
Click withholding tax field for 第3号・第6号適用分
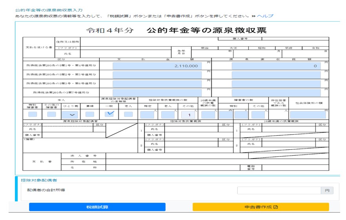click(276, 84)
